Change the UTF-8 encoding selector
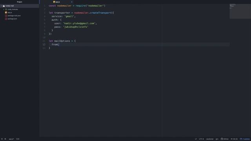The height and width of the screenshot is (141, 251). tap(201, 139)
